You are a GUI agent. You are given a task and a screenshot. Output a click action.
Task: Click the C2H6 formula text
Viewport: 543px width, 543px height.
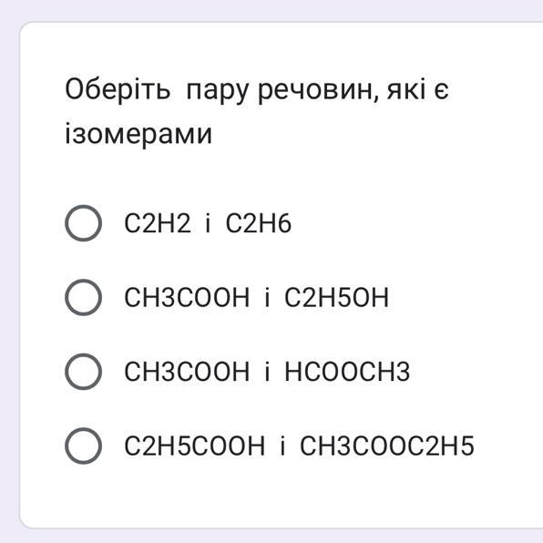pyautogui.click(x=259, y=223)
